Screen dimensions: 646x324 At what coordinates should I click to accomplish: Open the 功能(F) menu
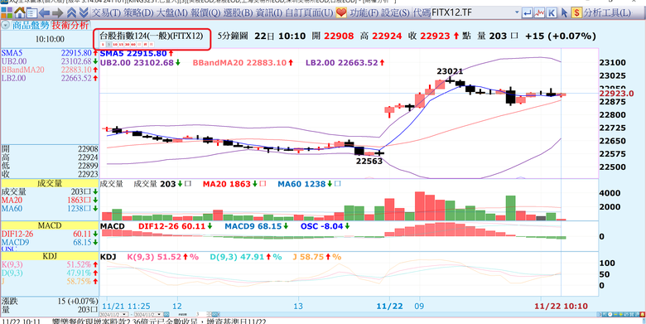(364, 12)
